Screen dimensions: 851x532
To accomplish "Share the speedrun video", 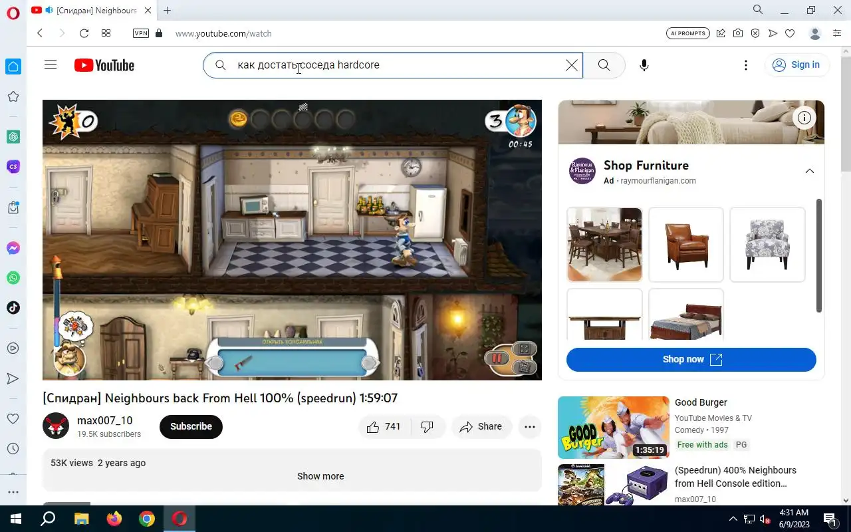I will (481, 427).
